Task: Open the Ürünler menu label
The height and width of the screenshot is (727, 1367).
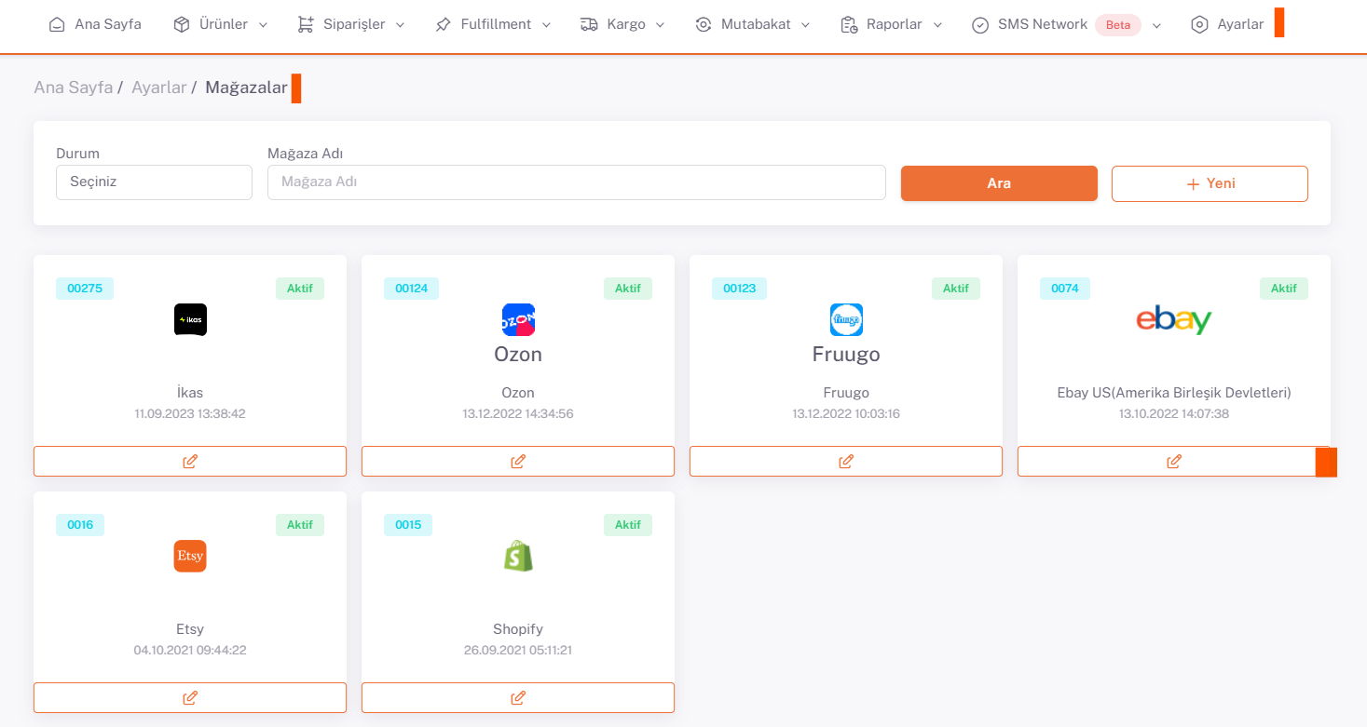Action: pos(224,25)
